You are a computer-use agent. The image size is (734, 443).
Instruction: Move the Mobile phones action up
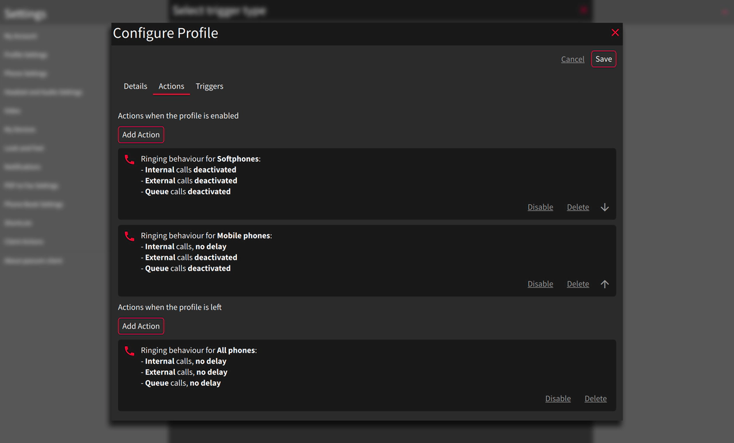(604, 284)
